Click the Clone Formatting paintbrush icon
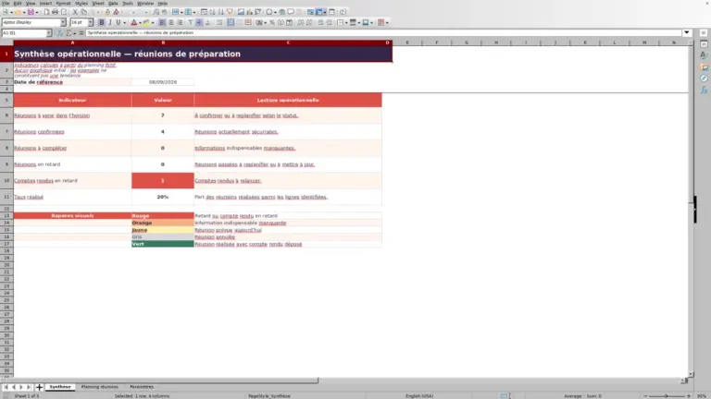Image resolution: width=711 pixels, height=399 pixels. pos(107,12)
